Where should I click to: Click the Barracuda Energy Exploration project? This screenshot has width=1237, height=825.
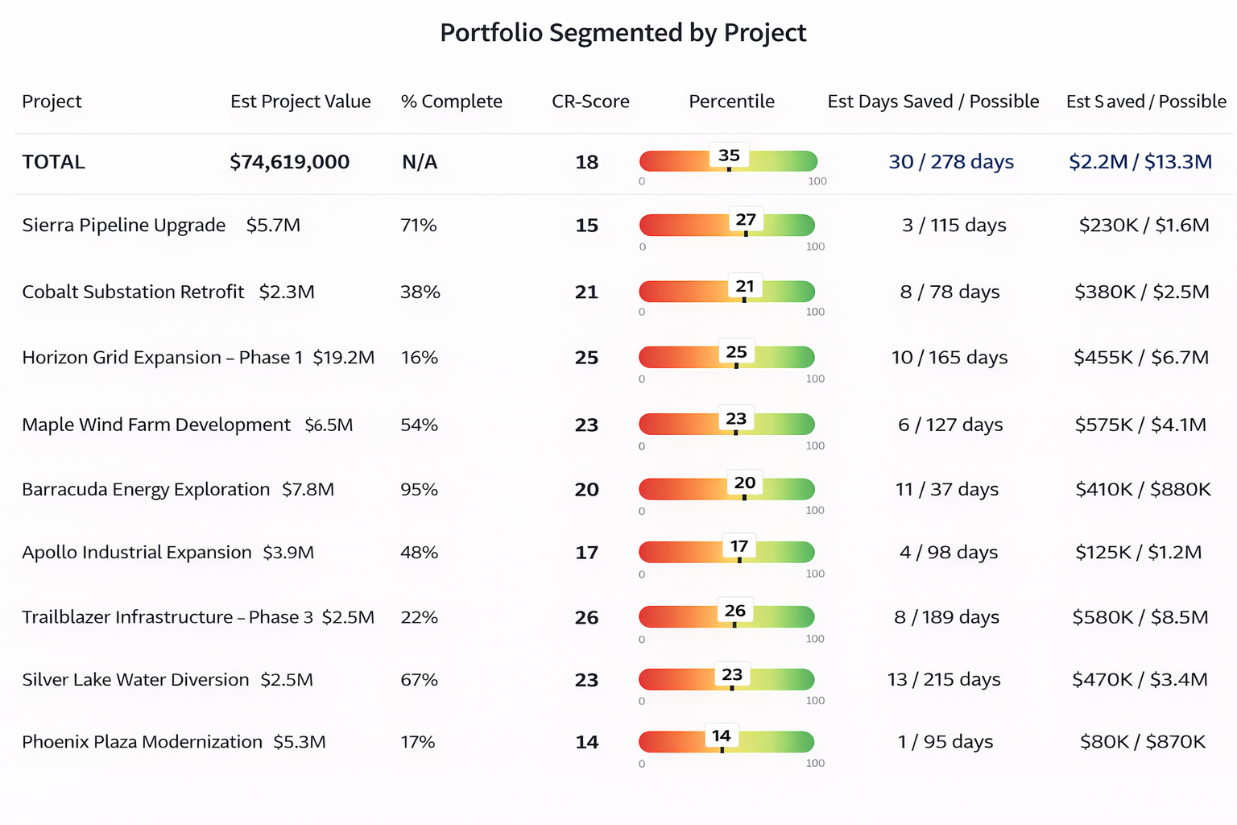pyautogui.click(x=146, y=490)
